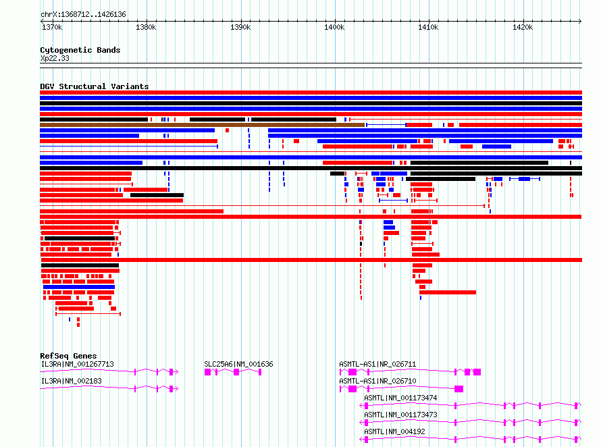Open the ASMTL|NM_001173474 gene label
The image size is (601, 447).
click(x=400, y=398)
